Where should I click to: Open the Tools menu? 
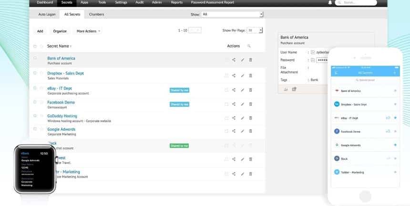click(x=102, y=2)
